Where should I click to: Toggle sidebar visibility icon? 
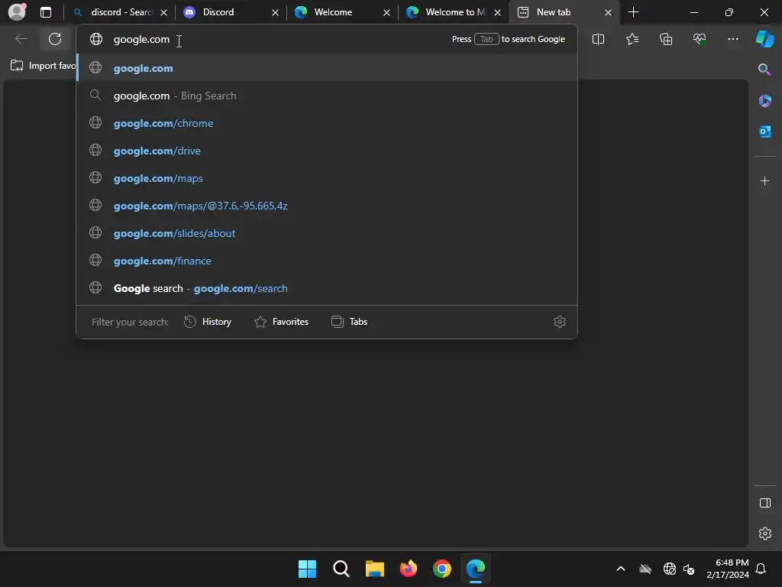(764, 503)
